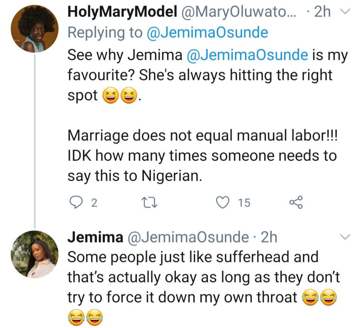Tap the share icon on the first tweet

pos(296,202)
